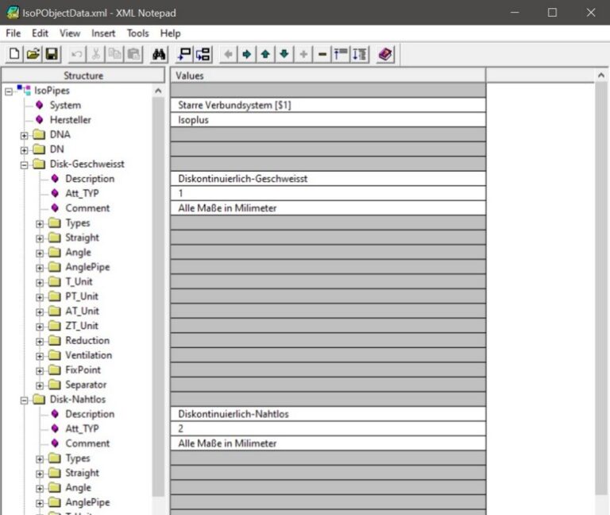Select Description under Disk-Geschweisst

click(x=90, y=179)
